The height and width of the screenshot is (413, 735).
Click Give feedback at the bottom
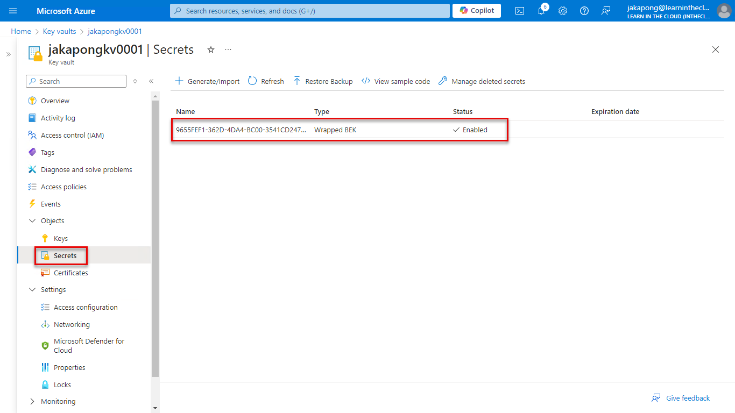(x=681, y=398)
